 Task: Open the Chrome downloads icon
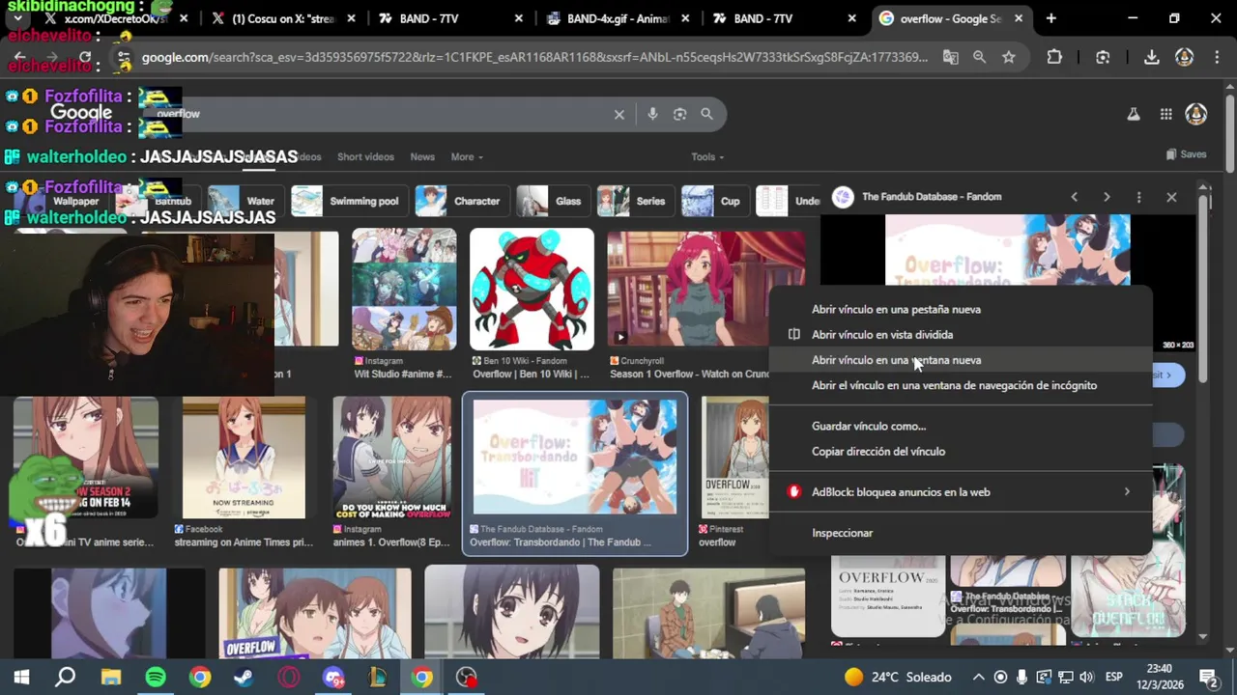point(1151,57)
